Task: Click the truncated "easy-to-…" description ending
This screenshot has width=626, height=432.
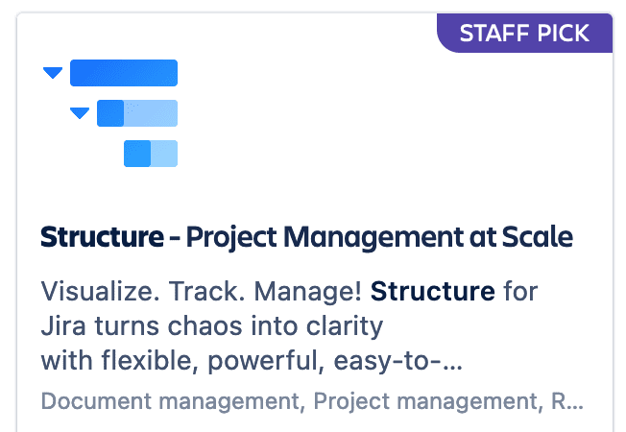Action: coord(398,361)
